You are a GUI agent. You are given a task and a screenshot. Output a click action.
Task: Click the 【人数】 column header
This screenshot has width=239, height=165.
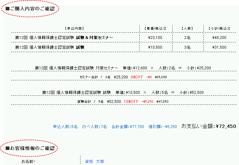(187, 29)
